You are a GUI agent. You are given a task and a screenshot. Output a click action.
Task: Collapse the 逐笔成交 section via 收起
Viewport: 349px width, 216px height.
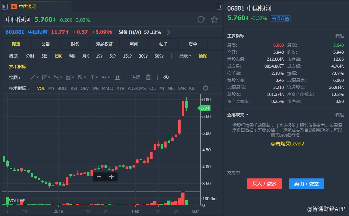(340, 114)
